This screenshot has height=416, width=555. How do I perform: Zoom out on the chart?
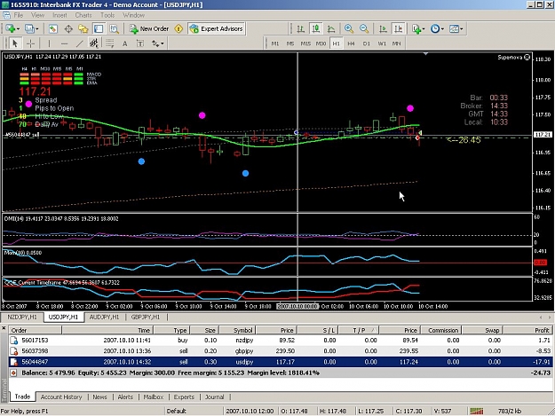(x=364, y=29)
